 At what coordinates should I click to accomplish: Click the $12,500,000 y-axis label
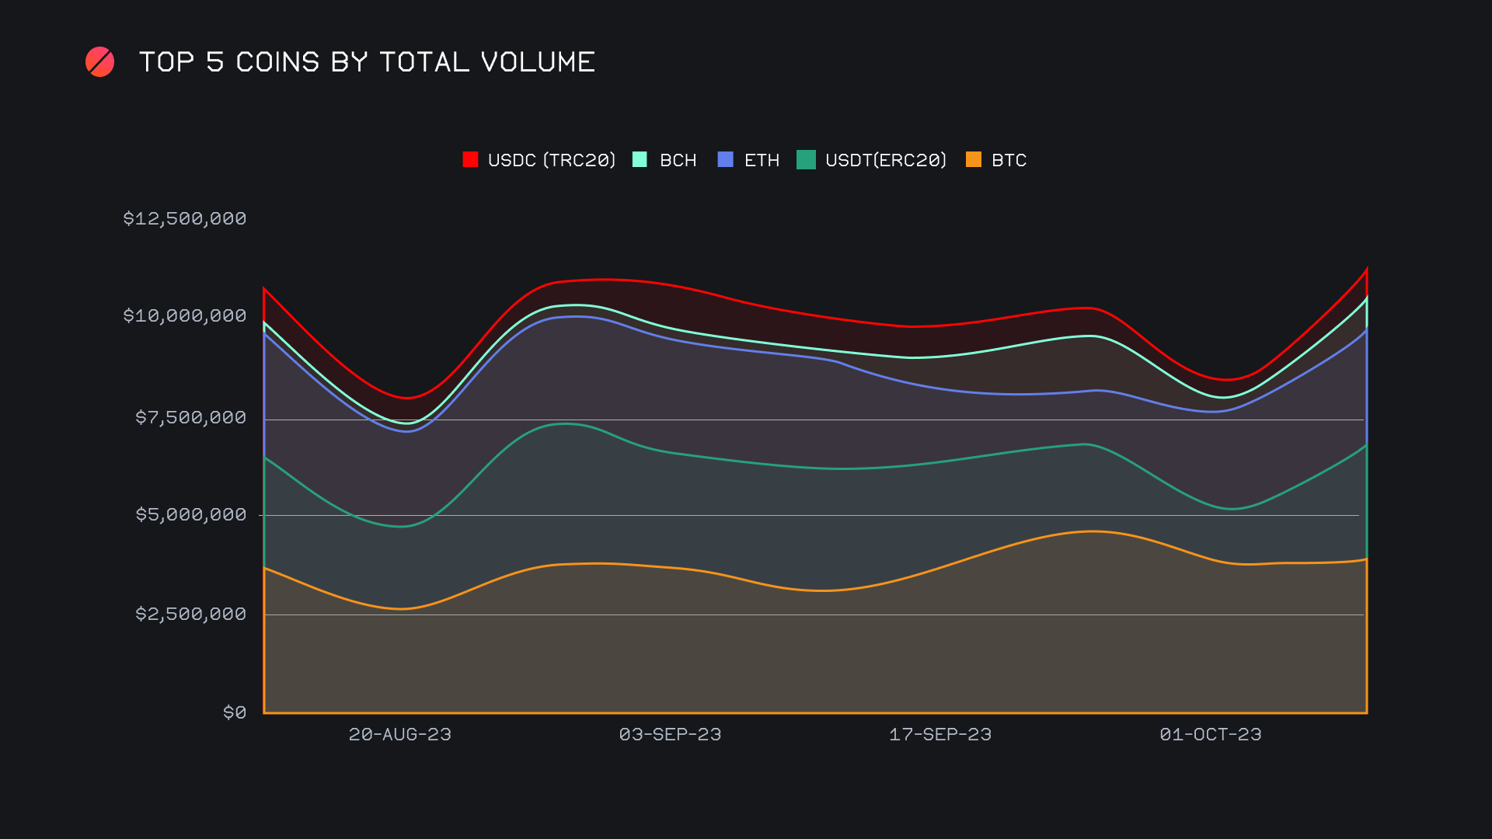click(185, 218)
